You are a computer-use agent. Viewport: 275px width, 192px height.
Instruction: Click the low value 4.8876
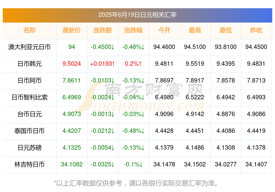tap(226, 114)
